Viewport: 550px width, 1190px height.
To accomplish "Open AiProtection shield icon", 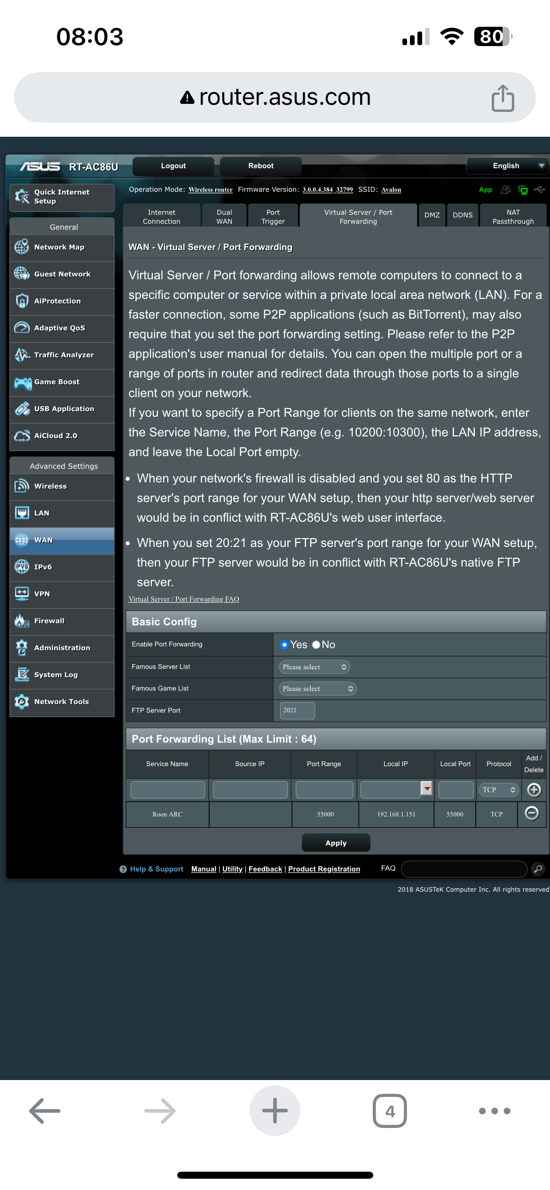I will (22, 301).
